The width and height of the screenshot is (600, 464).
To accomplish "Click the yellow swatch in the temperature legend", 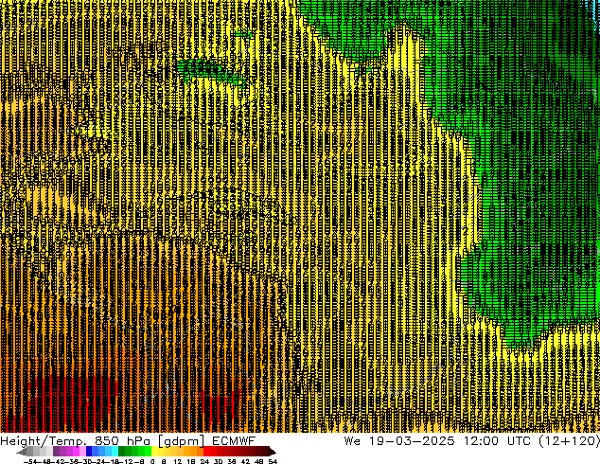I will pos(154,452).
